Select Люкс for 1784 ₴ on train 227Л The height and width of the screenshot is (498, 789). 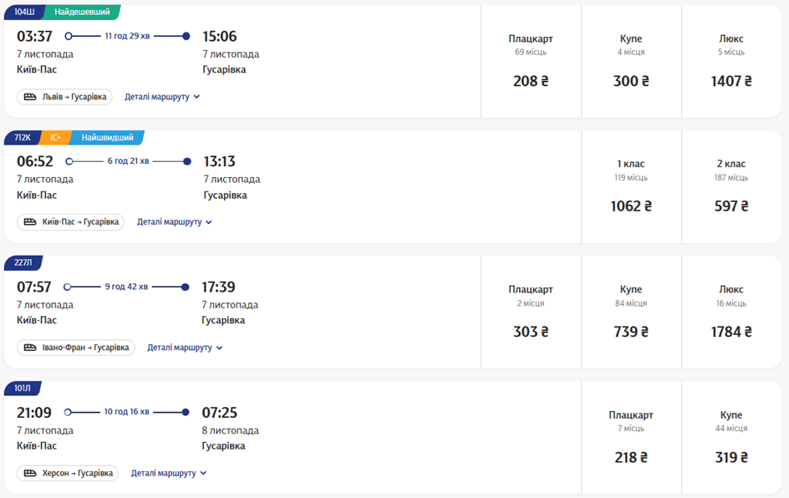click(731, 313)
